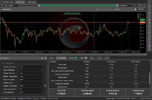Viewport: 152px width, 100px height.
Task: Select the ellipse drawing tool
Action: pos(149,36)
